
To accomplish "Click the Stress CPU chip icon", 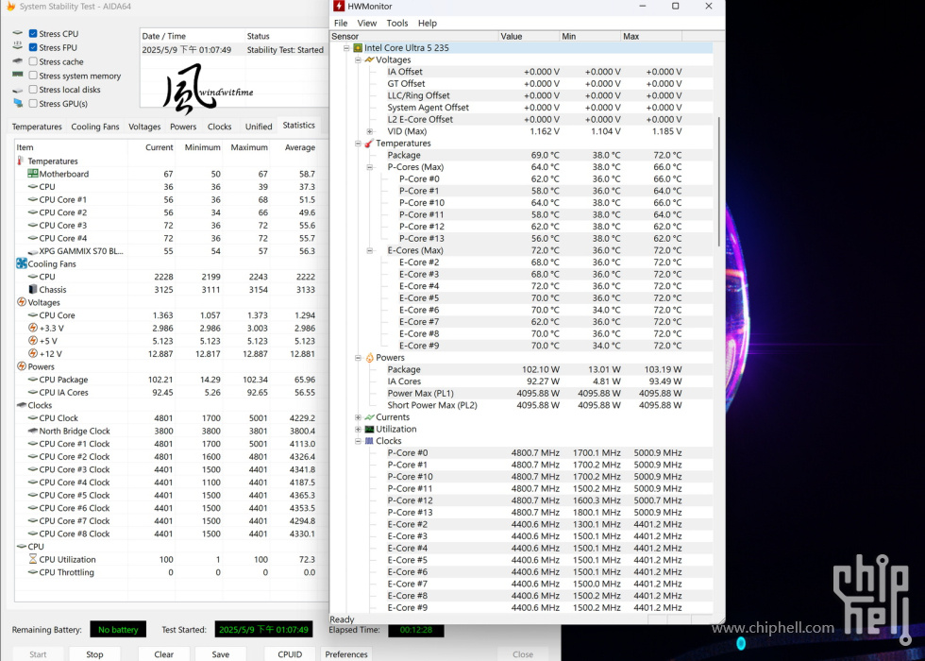I will [18, 34].
